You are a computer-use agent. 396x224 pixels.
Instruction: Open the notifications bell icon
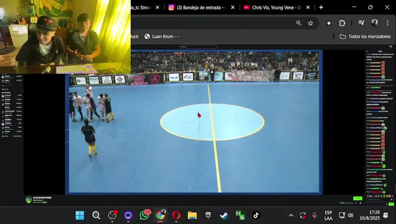386,215
